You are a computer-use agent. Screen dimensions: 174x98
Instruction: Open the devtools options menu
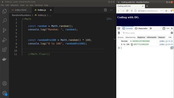168,28
